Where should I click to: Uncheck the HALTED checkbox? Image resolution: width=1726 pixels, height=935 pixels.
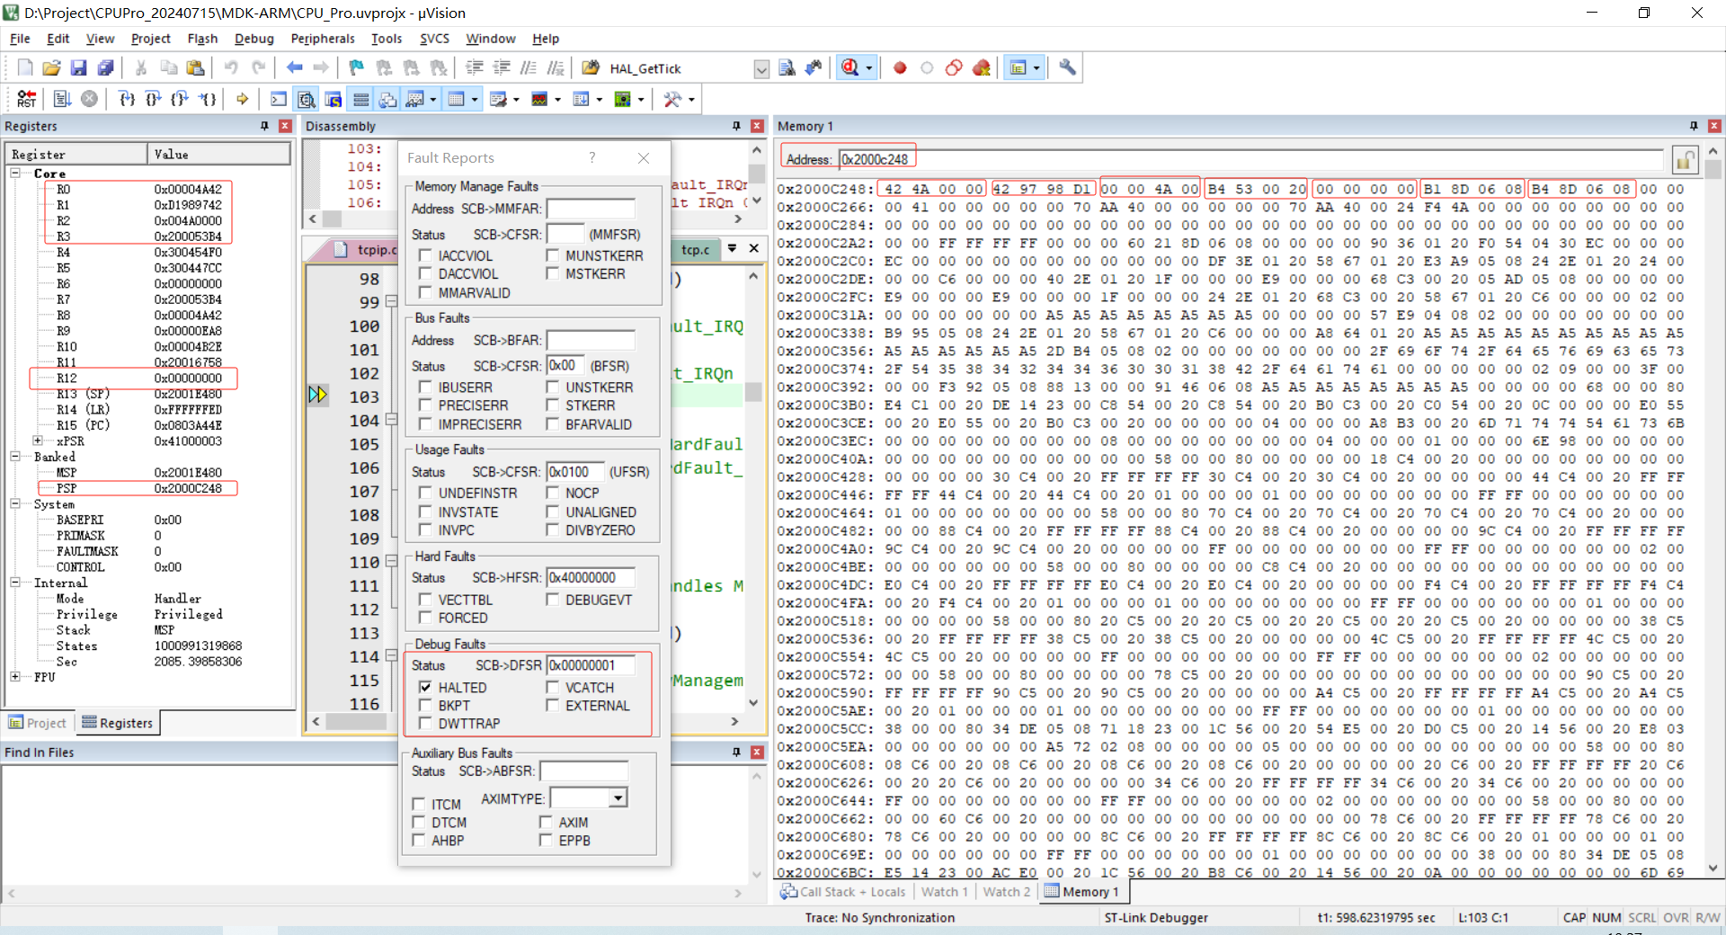425,687
